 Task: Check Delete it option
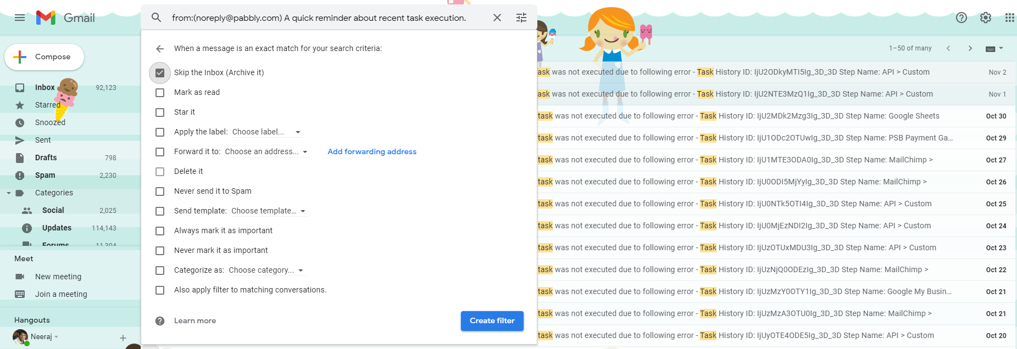(160, 172)
